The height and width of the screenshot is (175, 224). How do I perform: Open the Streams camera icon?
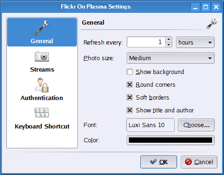click(x=42, y=56)
